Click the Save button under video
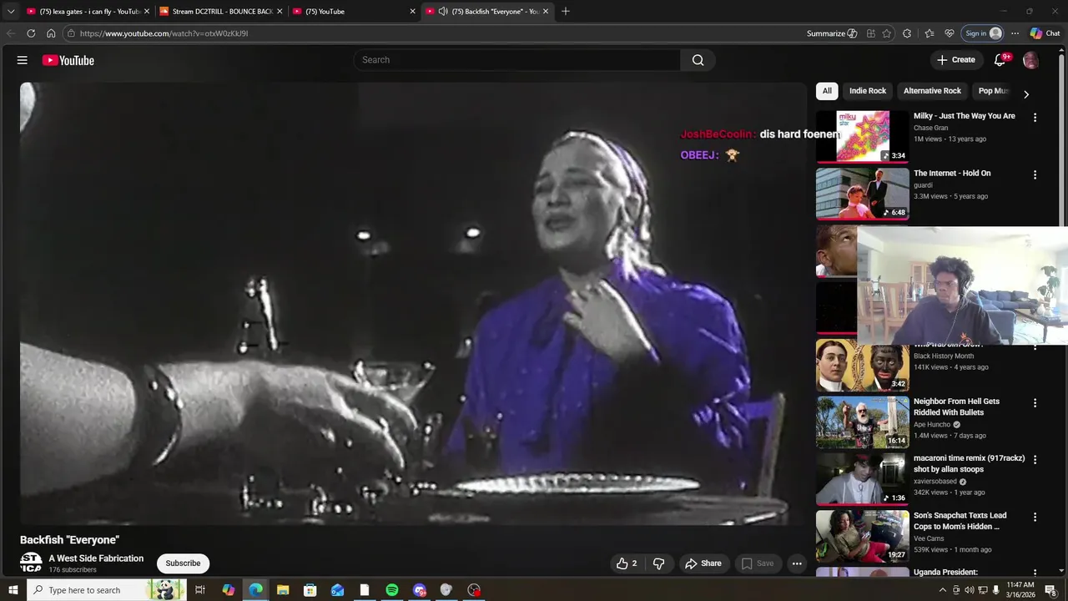Screen dimensions: 1068x601 click(758, 563)
